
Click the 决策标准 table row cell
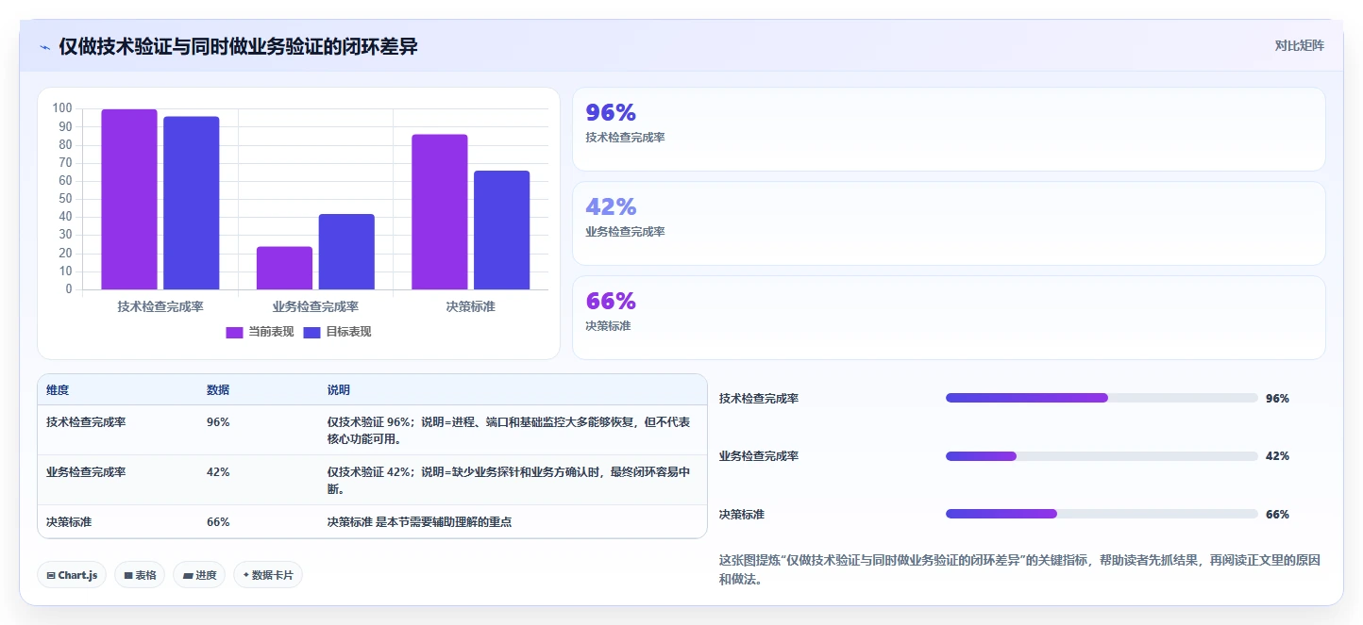point(69,521)
